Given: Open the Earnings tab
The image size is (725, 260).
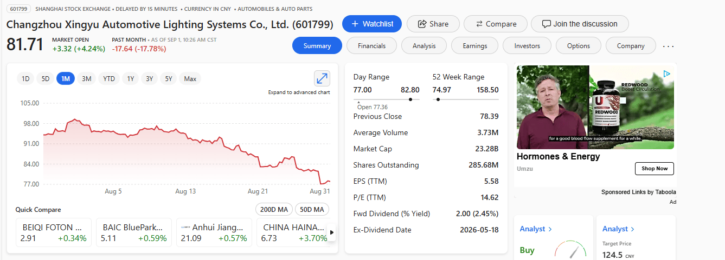Looking at the screenshot, I should pyautogui.click(x=474, y=46).
